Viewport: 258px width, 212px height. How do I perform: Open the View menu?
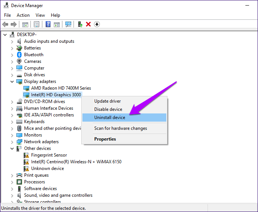click(40, 15)
